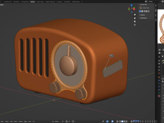Select material preview viewport shading
Image resolution: width=164 pixels, height=123 pixels.
click(x=124, y=121)
